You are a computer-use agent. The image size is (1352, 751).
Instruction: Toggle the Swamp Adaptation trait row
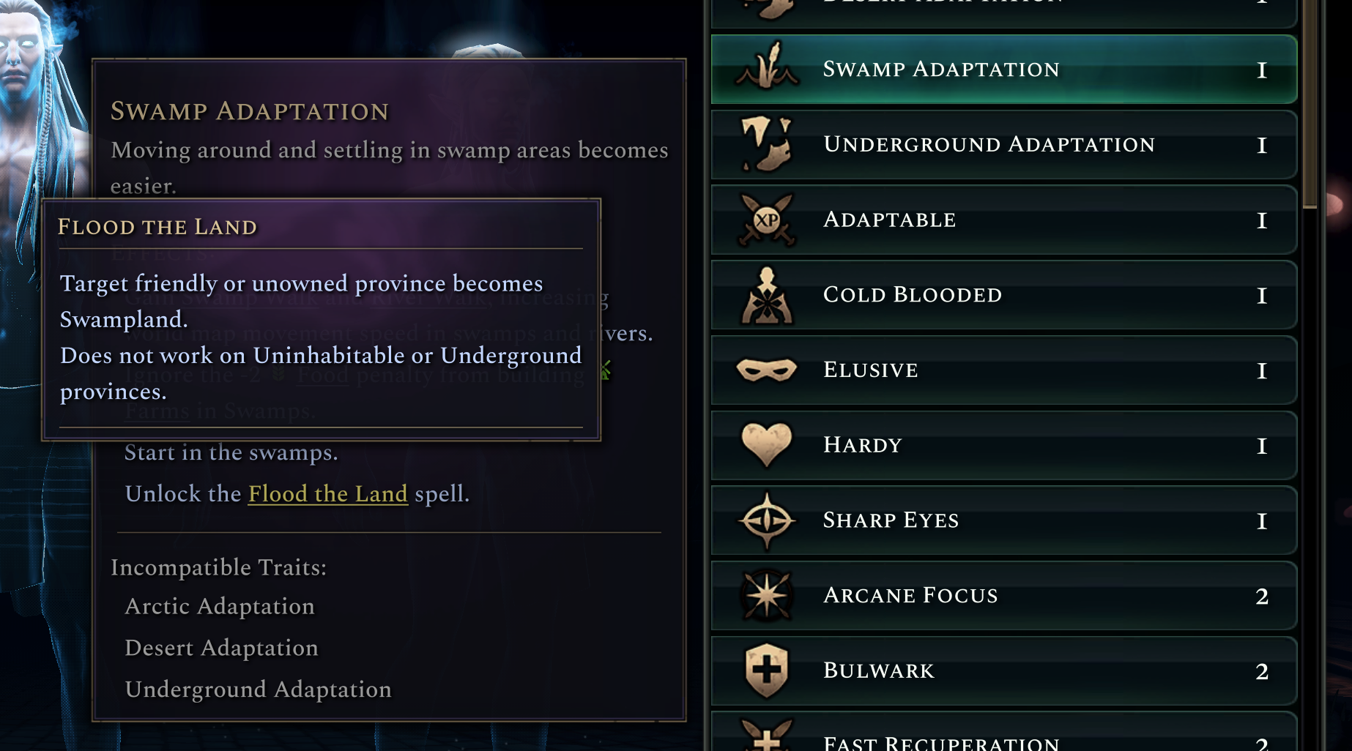(x=1003, y=70)
